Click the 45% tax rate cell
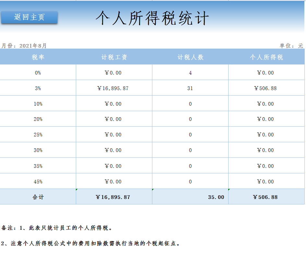This screenshot has height=254, width=306. pyautogui.click(x=38, y=181)
